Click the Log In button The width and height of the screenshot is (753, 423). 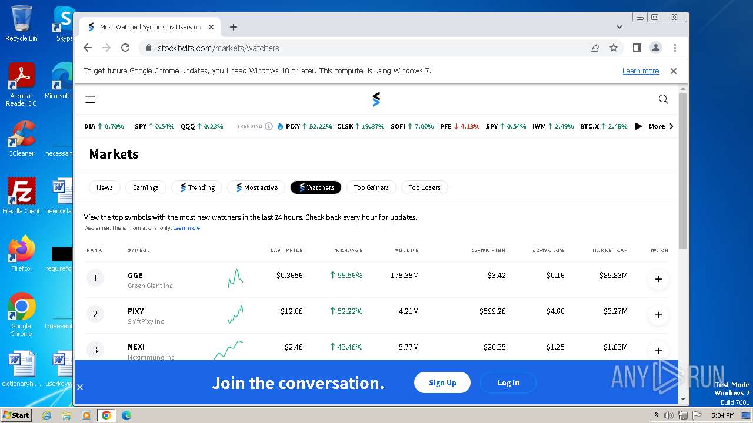point(508,382)
